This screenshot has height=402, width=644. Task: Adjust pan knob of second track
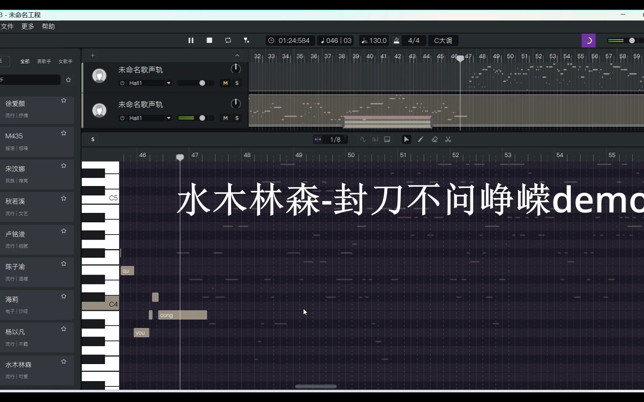pos(236,103)
